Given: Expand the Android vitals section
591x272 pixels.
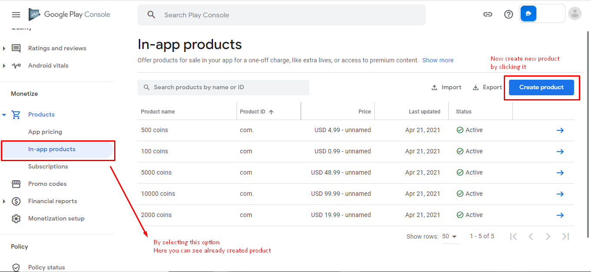Looking at the screenshot, I should [x=4, y=66].
